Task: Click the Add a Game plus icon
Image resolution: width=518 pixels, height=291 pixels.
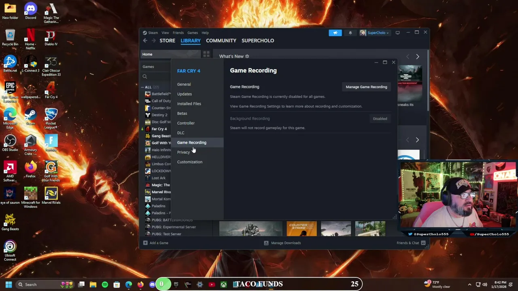Action: (145, 243)
